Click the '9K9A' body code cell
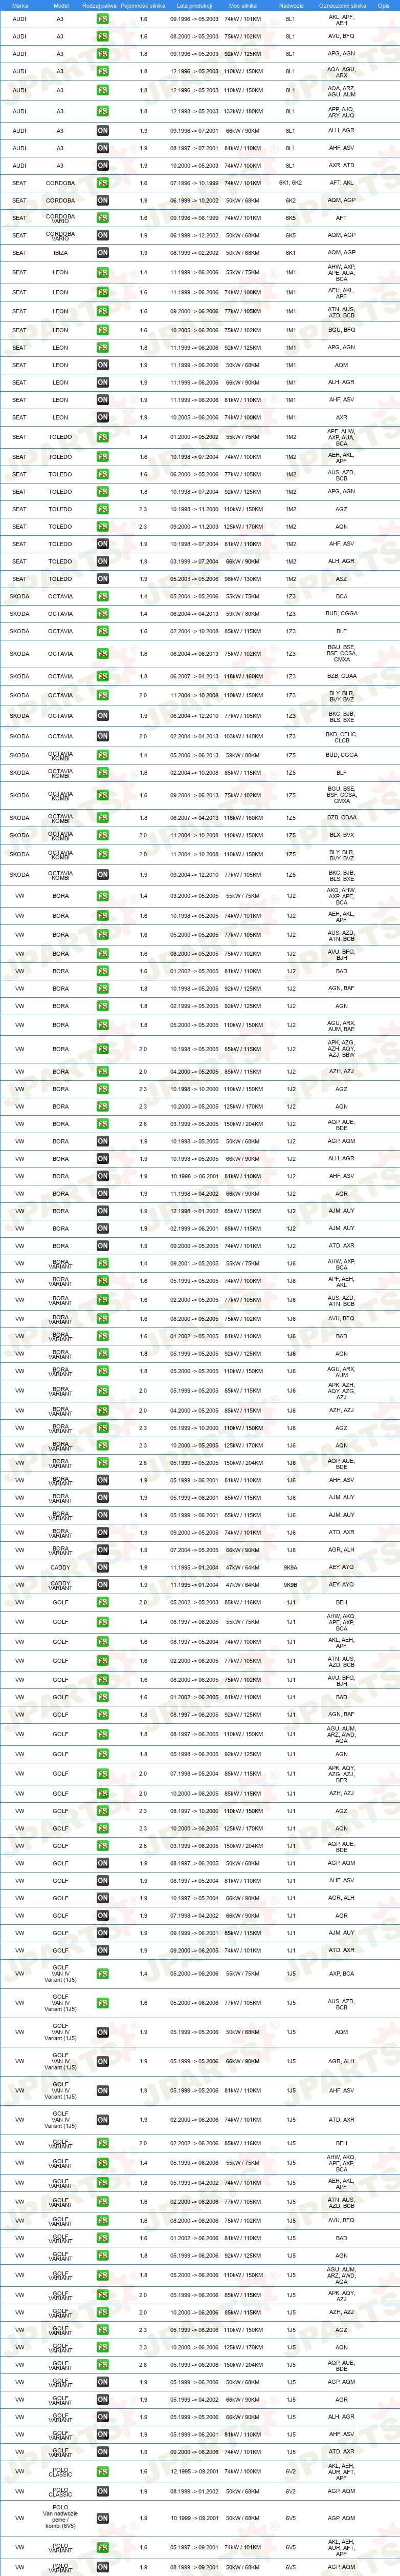400x2576 pixels. (x=290, y=1568)
